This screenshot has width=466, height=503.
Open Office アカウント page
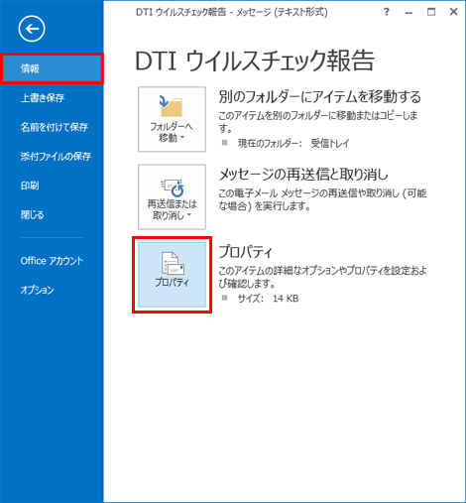pyautogui.click(x=53, y=261)
